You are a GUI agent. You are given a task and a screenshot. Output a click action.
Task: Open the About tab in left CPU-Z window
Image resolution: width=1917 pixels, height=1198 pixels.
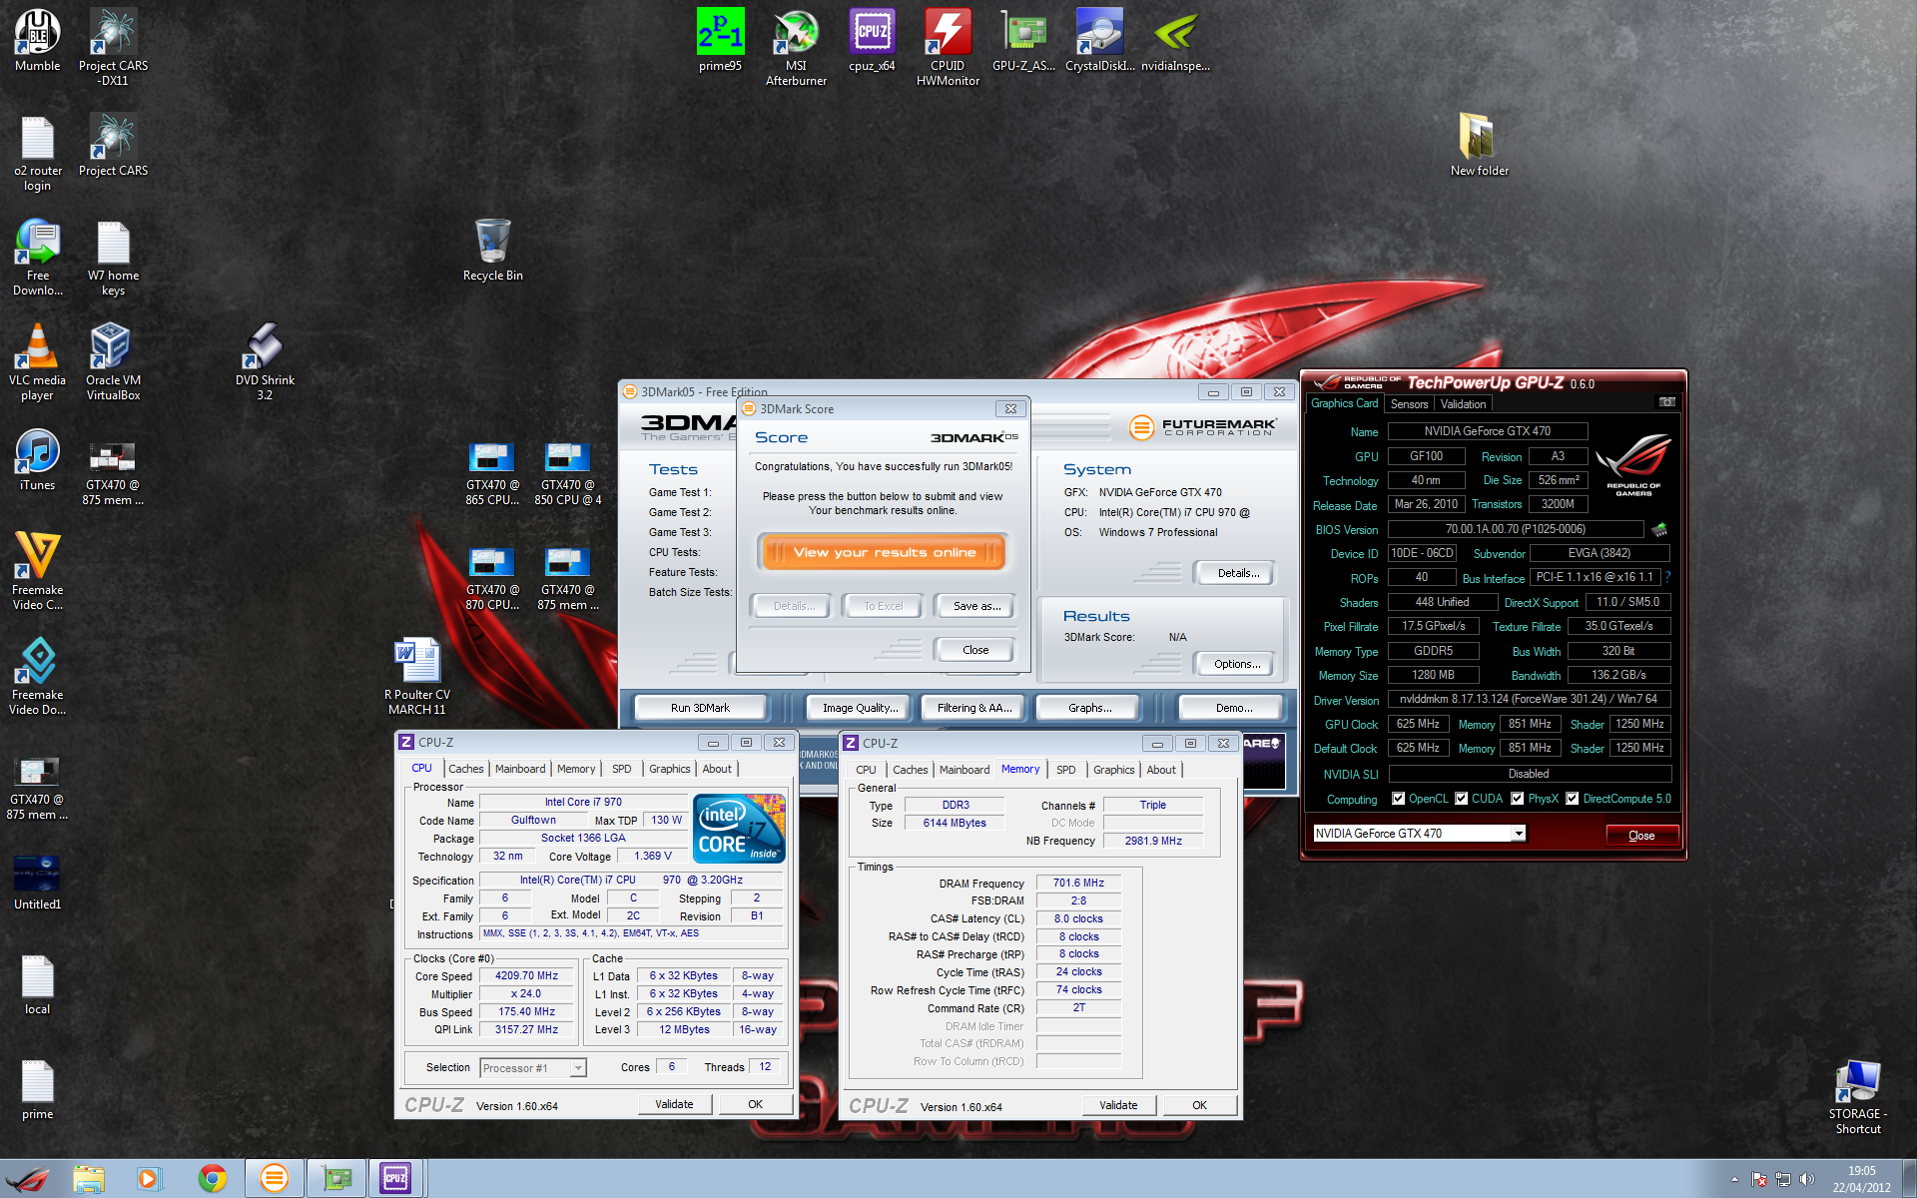[x=716, y=769]
